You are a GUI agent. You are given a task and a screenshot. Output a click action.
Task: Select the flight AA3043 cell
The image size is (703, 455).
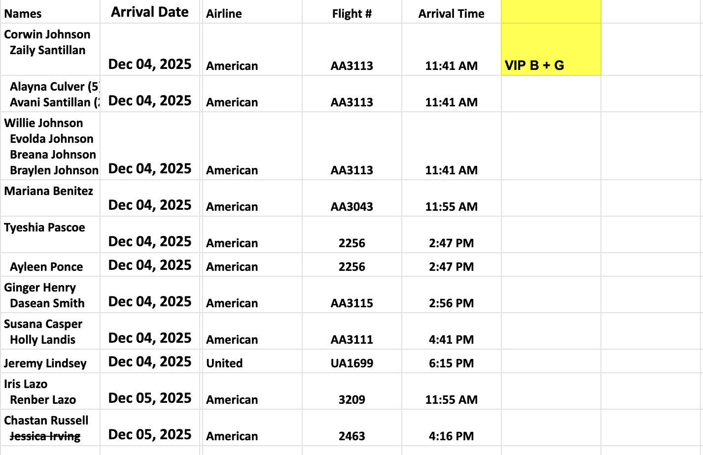pos(352,198)
